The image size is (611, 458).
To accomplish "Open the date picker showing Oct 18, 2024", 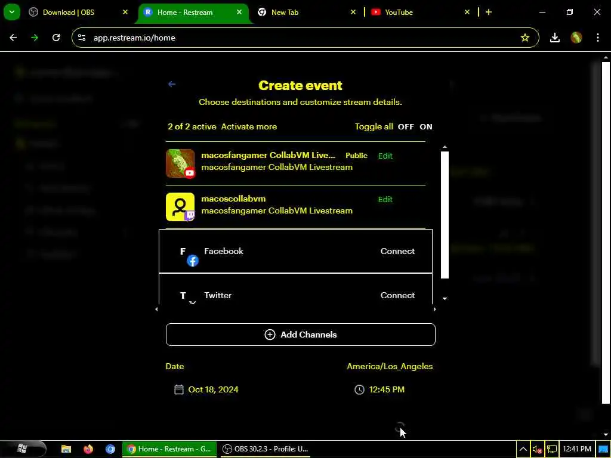I will coord(213,389).
